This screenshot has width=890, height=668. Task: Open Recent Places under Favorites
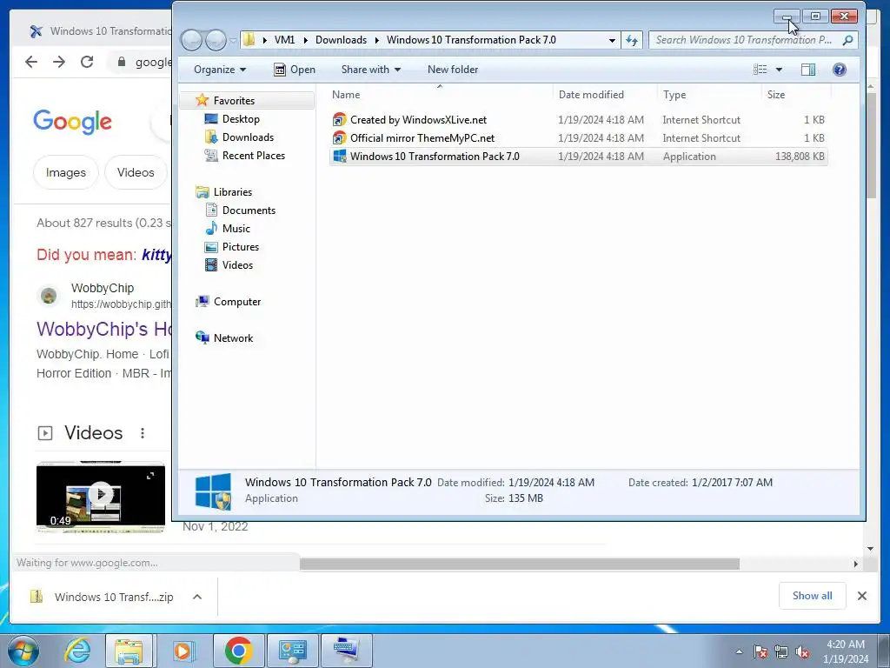[x=253, y=155]
